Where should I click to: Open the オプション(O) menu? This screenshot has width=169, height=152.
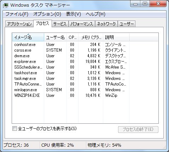coord(47,14)
